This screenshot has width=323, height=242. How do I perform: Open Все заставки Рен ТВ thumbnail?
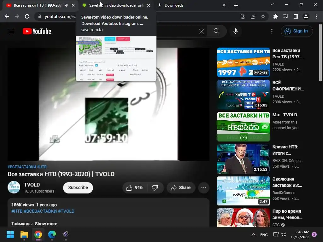click(244, 62)
